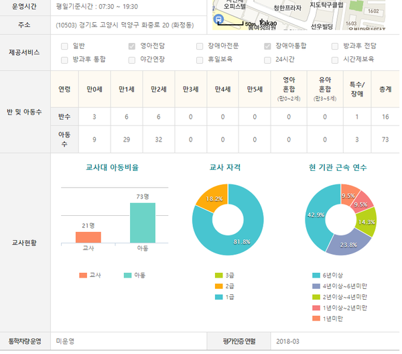Click the 교사 bar labeled 21명
The image size is (402, 354).
coord(88,237)
